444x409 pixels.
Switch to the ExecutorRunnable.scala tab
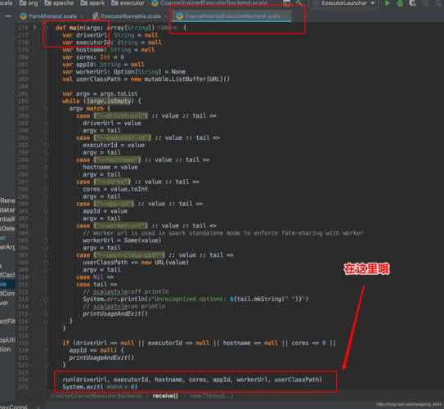tap(131, 16)
